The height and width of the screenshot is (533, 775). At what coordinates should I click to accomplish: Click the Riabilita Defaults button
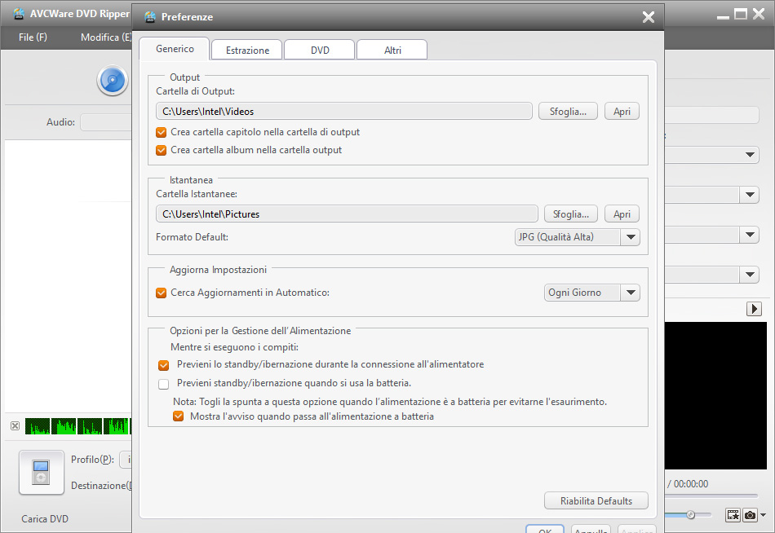pyautogui.click(x=597, y=500)
